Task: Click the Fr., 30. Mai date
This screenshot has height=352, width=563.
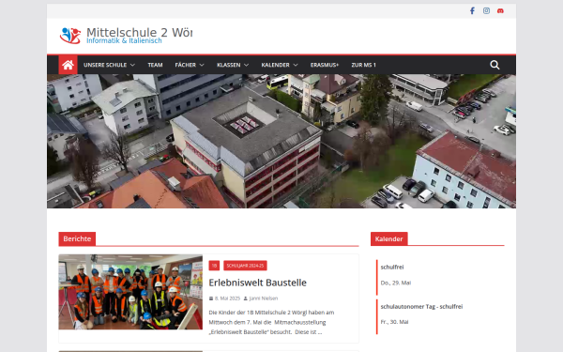Action: 394,322
